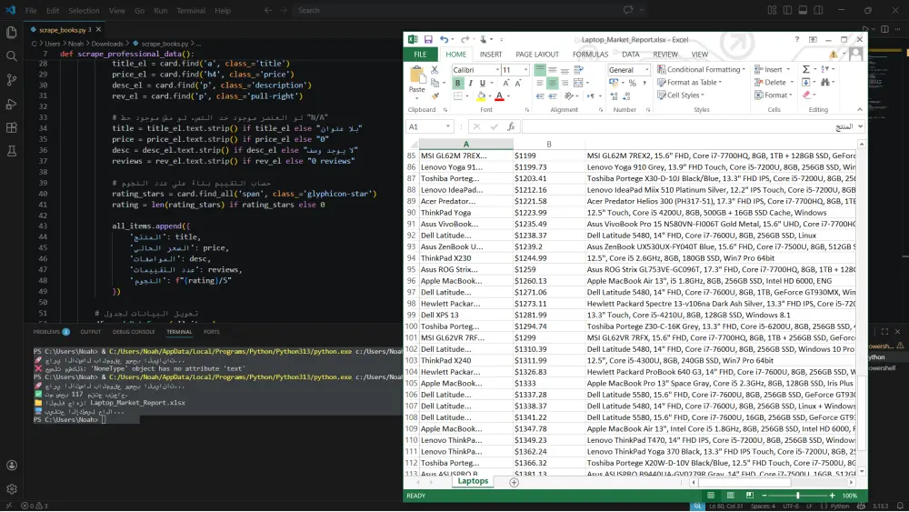Click the Undo arrow in Excel
Screen dimensions: 909x512
(444, 39)
